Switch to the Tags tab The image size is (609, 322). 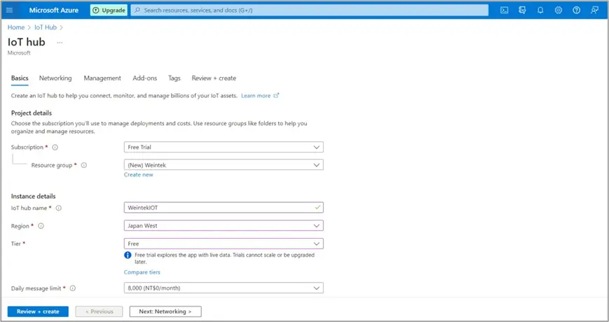coord(175,78)
